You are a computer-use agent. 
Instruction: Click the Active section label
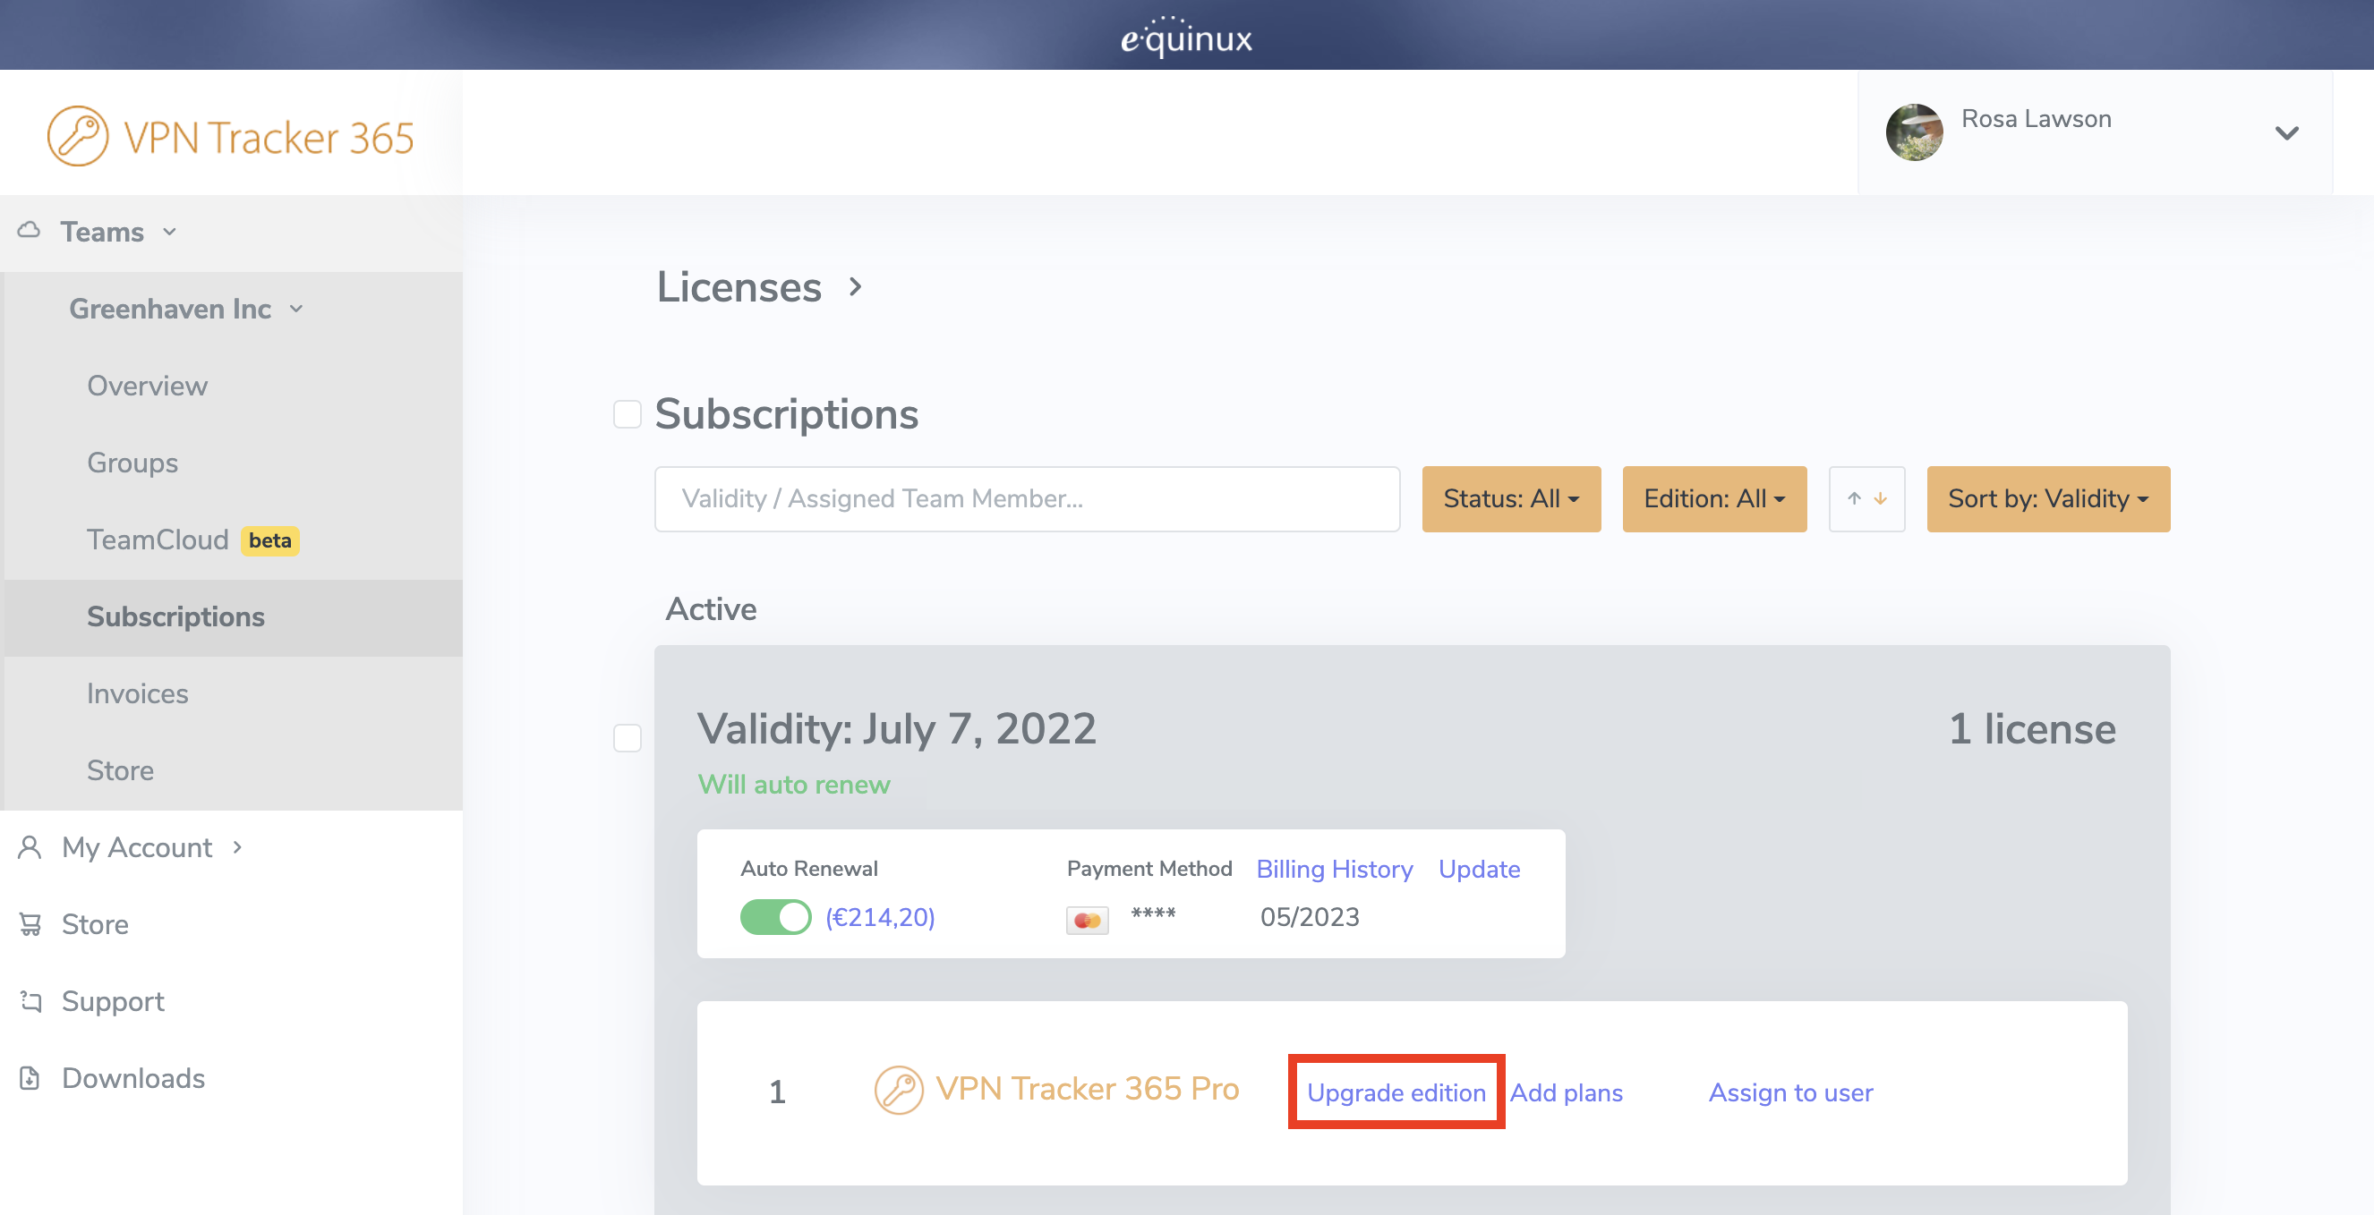pyautogui.click(x=712, y=609)
